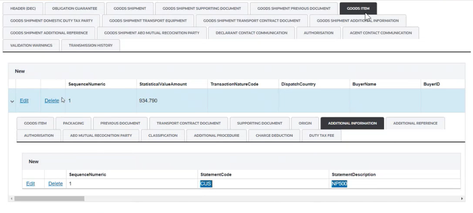Click New in additional information grid
Viewport: 473px width, 213px height.
coord(34,162)
